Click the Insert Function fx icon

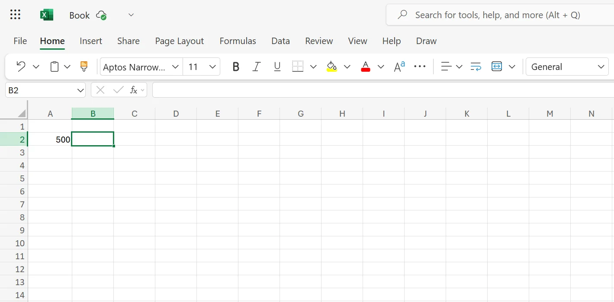coord(134,90)
